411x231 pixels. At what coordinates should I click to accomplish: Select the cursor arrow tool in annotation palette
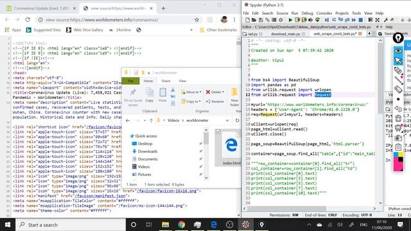398,61
